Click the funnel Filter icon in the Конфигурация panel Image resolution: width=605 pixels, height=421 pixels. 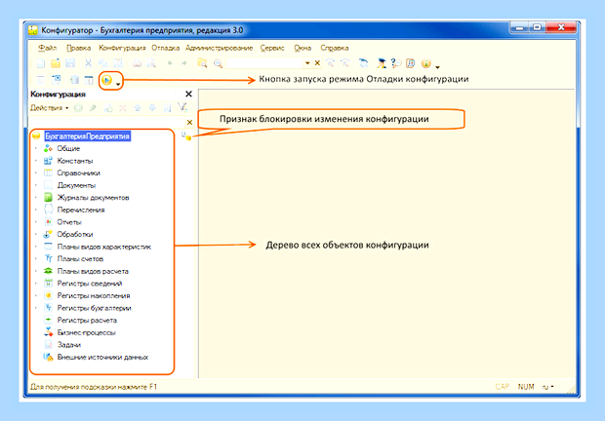(182, 107)
